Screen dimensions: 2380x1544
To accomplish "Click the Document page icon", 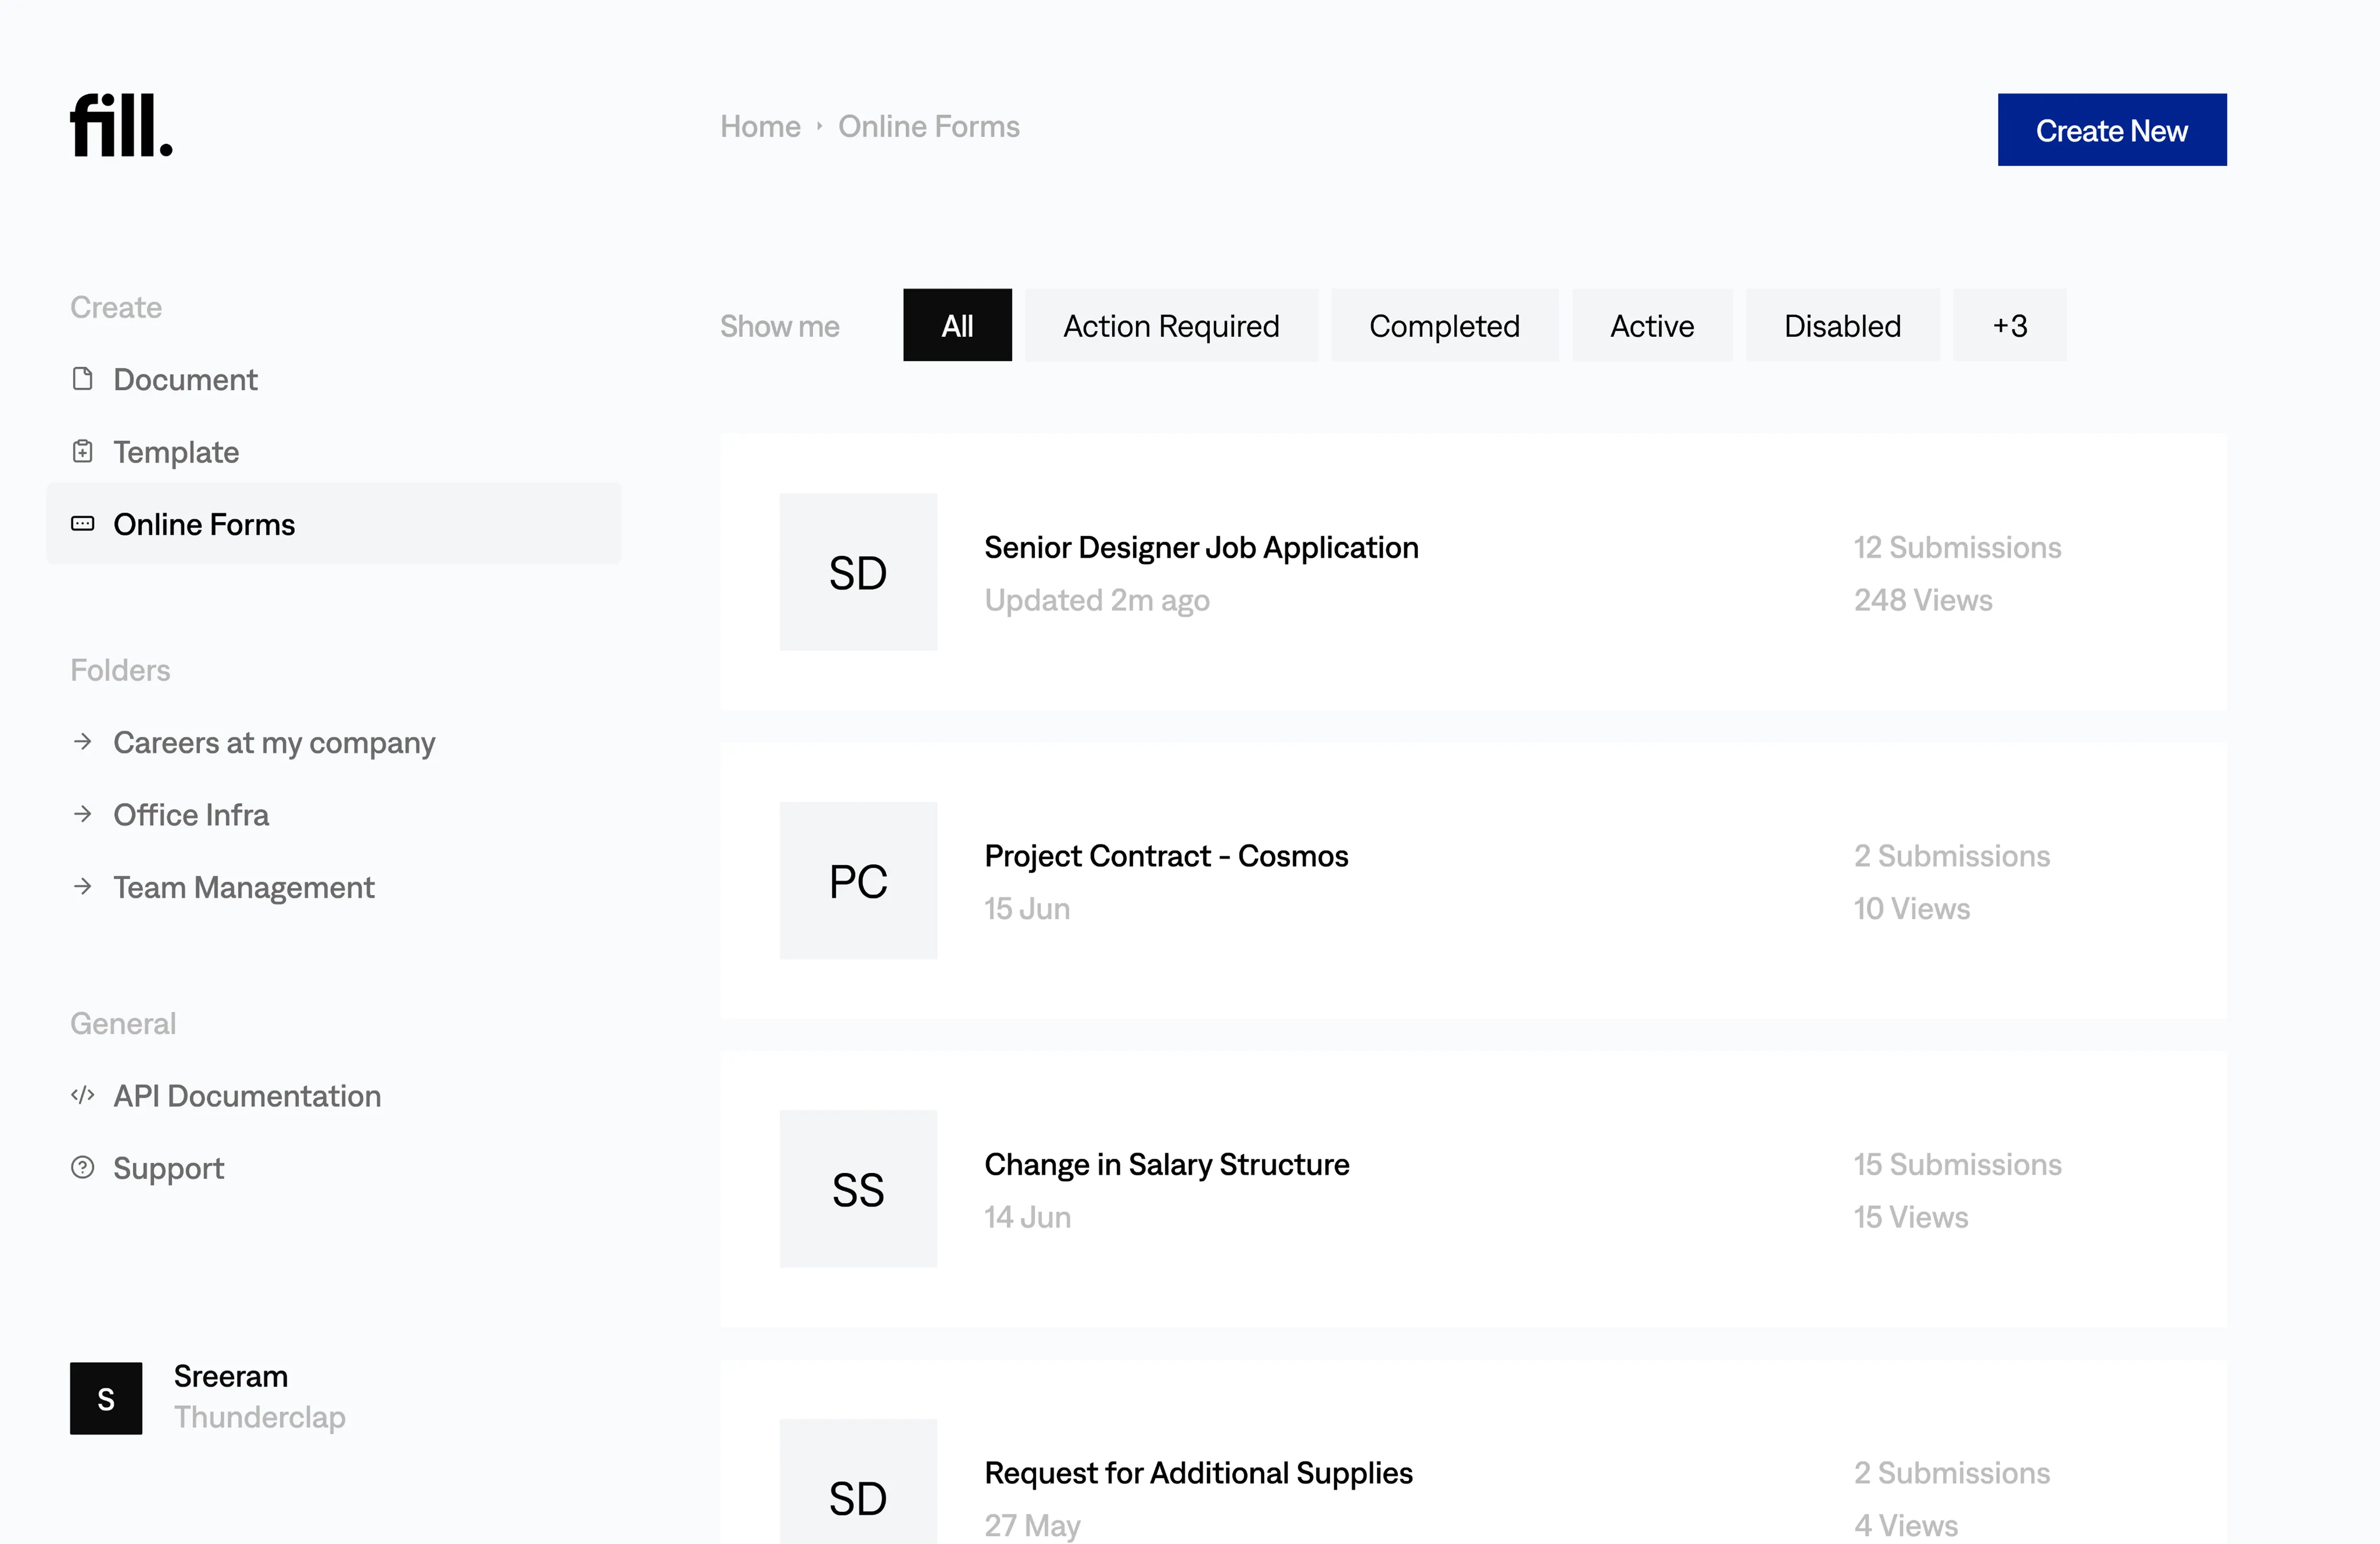I will point(83,379).
